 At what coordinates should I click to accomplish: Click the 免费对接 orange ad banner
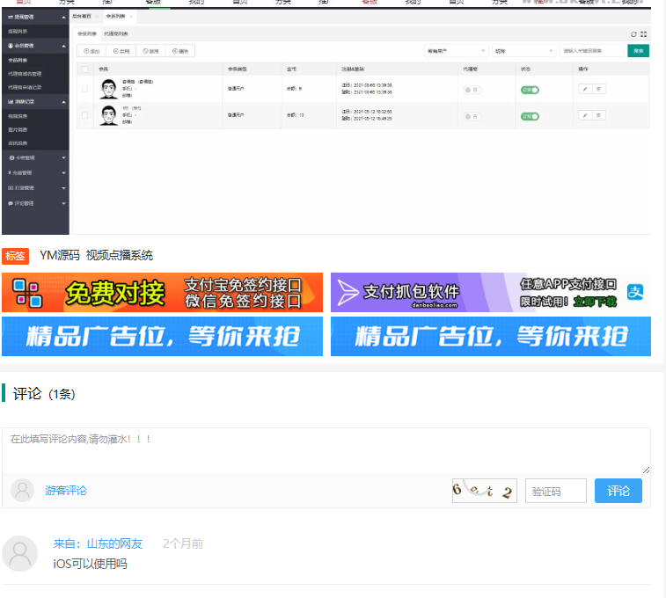click(x=163, y=292)
